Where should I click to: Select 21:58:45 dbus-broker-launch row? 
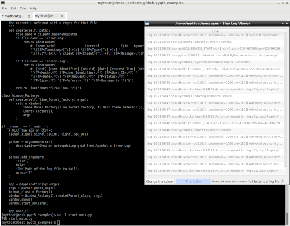[x=215, y=89]
